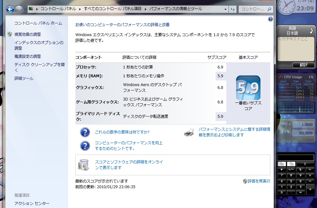The image size is (317, 208).
Task: Click the メモリ (RAM) row label
Action: click(89, 76)
